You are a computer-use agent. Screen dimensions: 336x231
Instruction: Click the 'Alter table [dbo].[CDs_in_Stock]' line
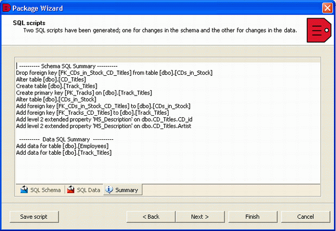tap(56, 99)
